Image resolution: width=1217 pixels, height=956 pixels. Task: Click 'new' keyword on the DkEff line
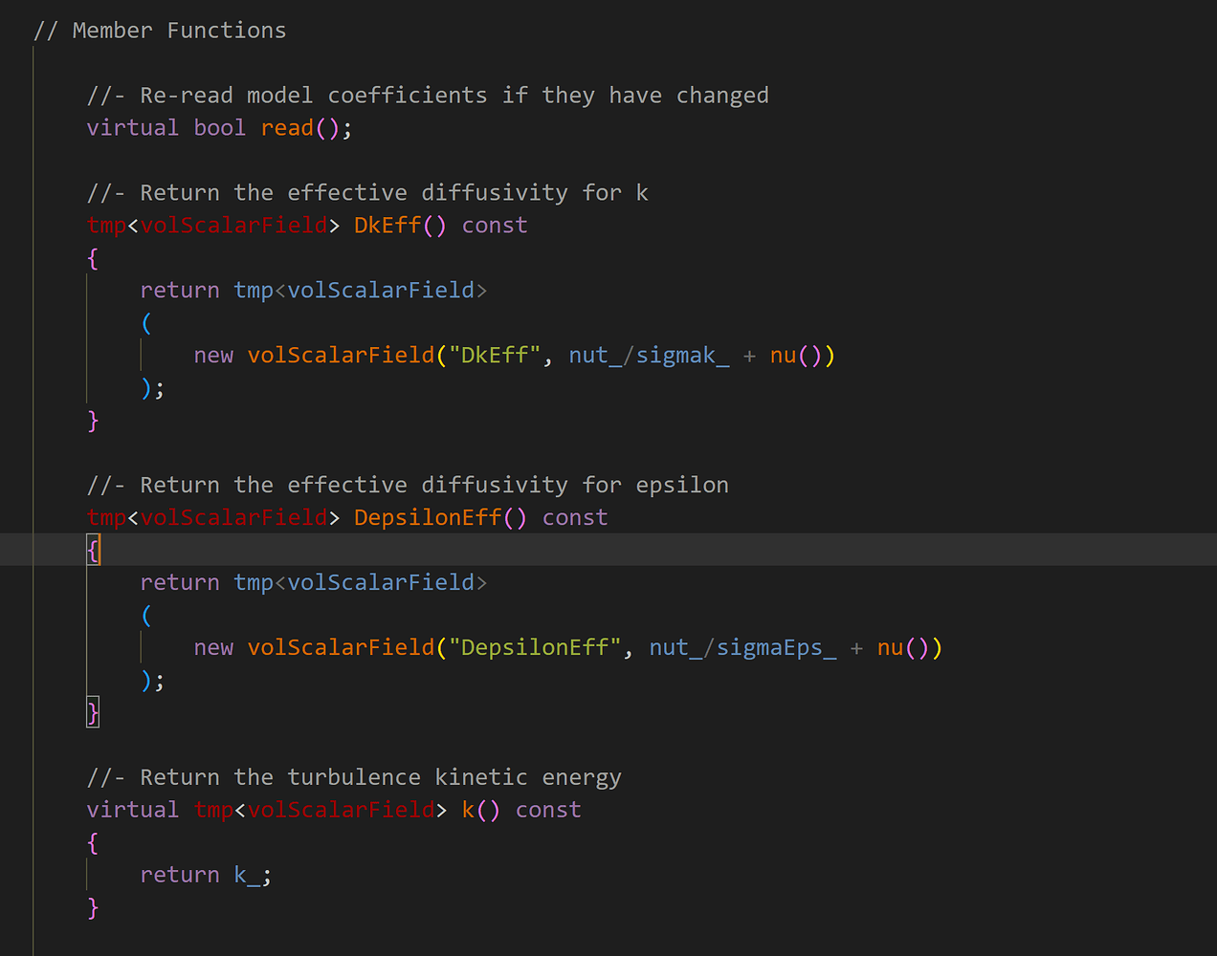[213, 356]
